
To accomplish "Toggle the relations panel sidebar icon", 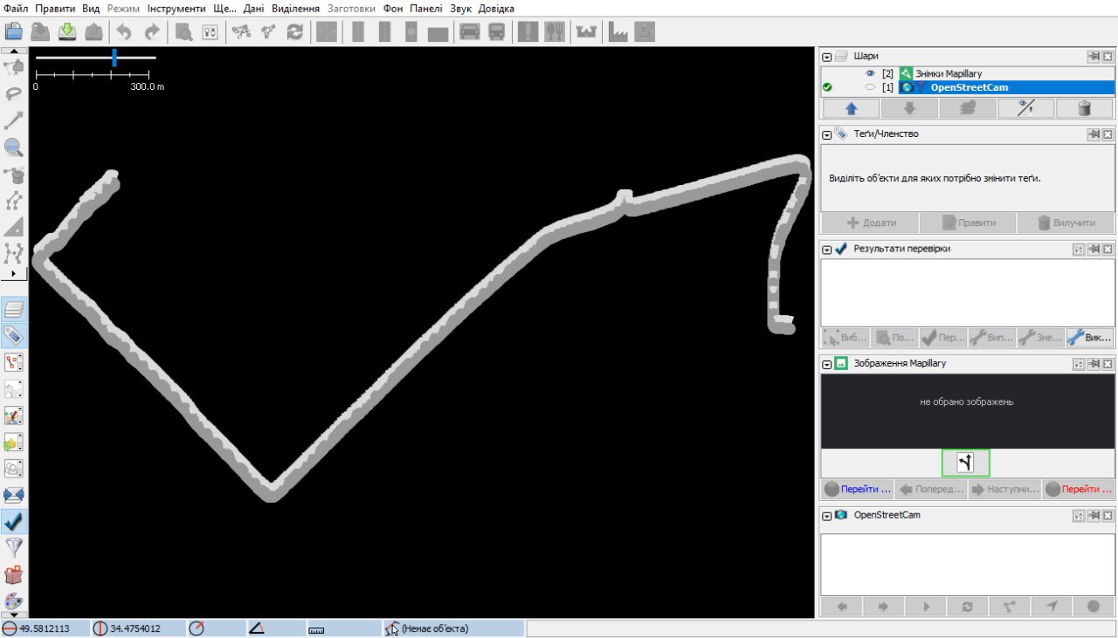I will tap(14, 362).
